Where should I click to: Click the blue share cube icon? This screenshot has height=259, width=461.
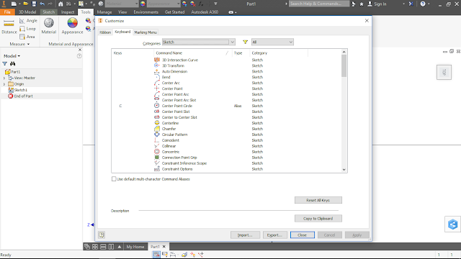click(453, 224)
